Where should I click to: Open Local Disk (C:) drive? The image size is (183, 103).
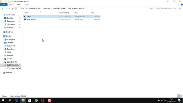coord(12,62)
